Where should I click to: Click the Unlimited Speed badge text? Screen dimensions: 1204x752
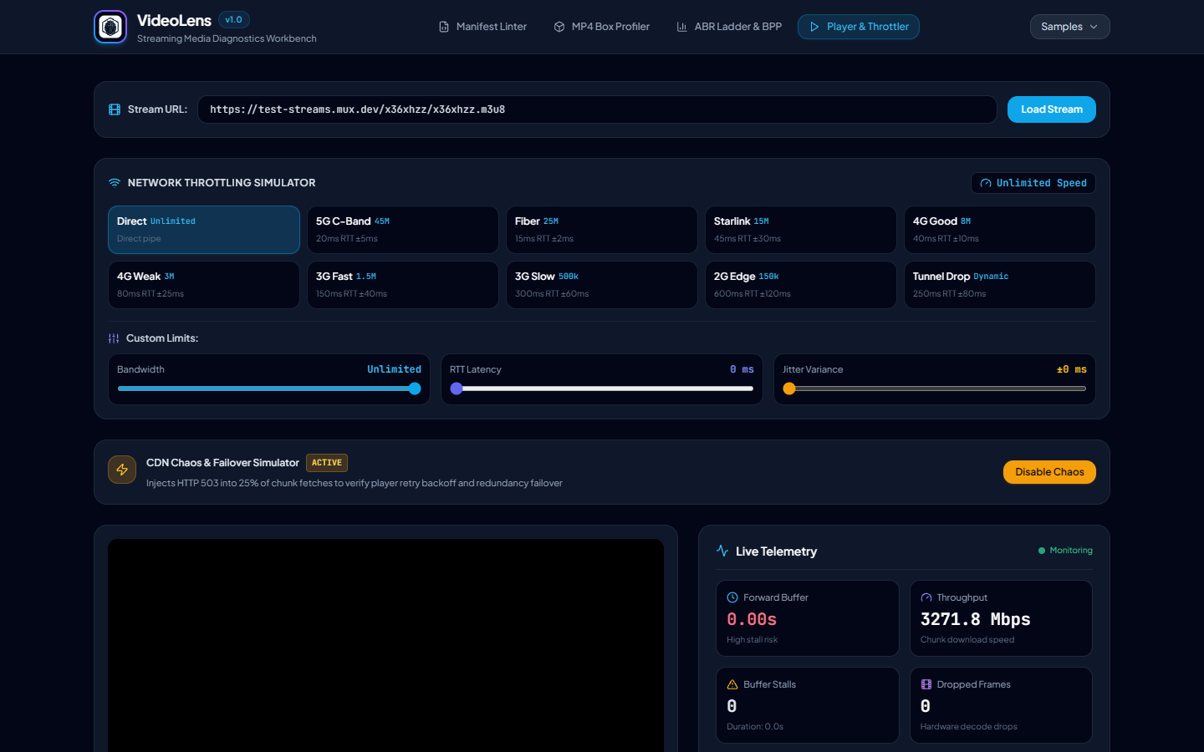point(1042,183)
